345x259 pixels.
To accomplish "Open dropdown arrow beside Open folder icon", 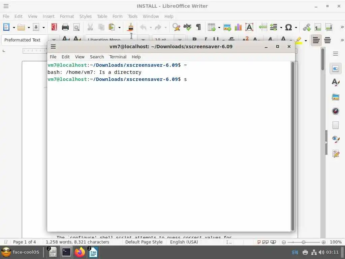I will [x=29, y=28].
